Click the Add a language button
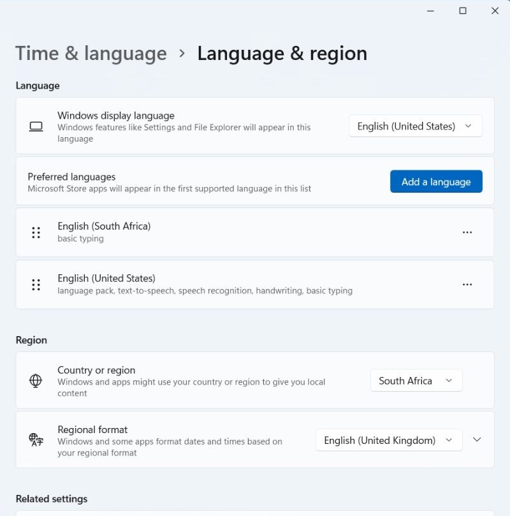 coord(436,181)
